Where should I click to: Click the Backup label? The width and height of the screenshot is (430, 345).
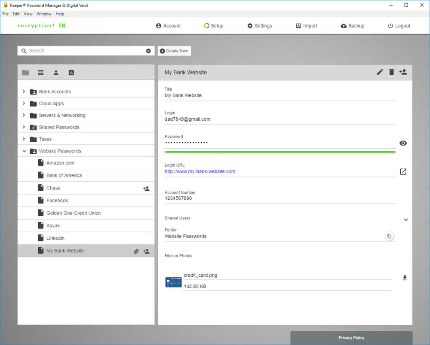356,26
